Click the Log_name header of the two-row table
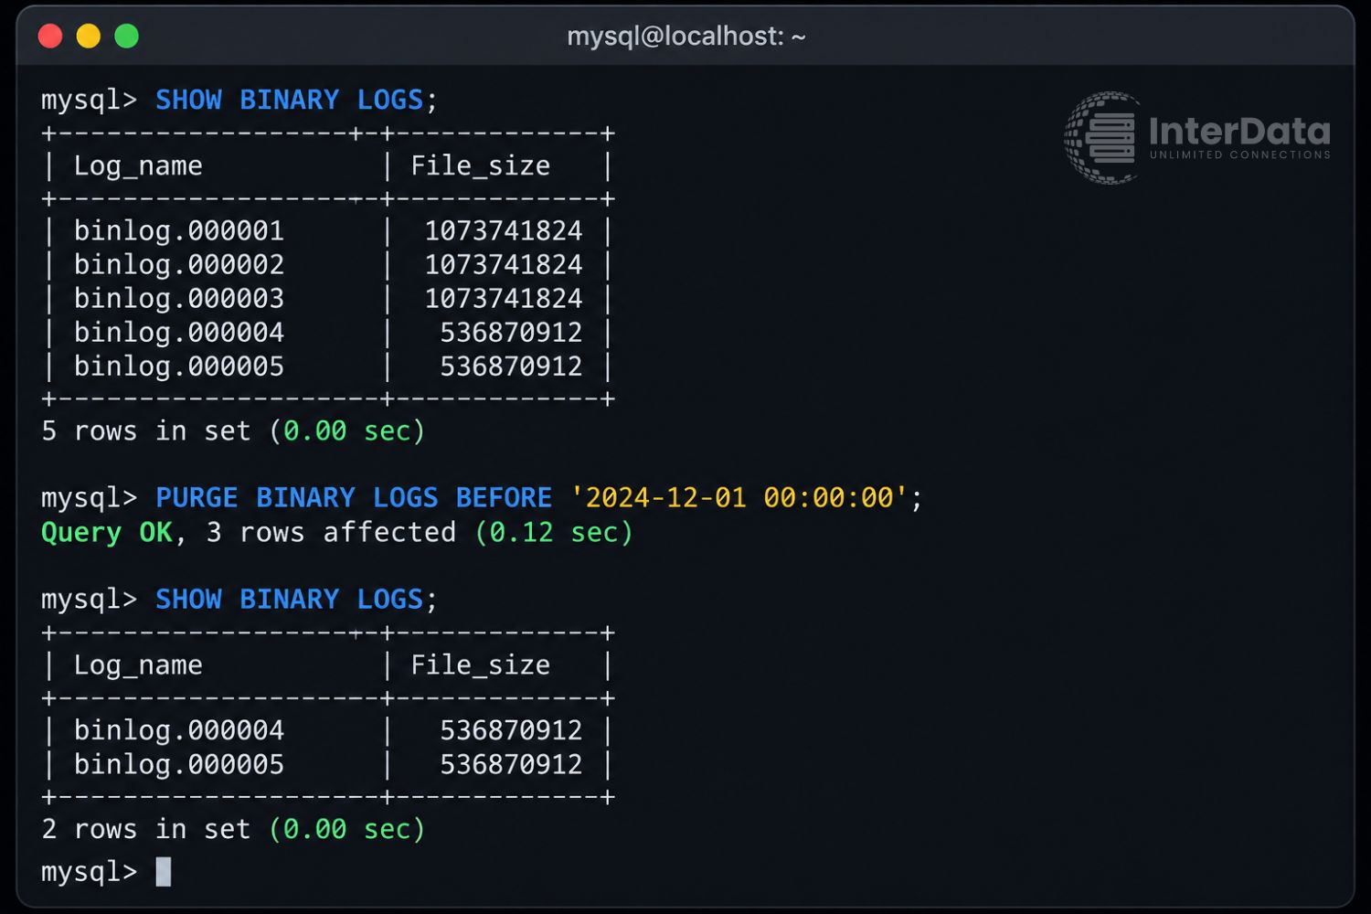 [x=138, y=664]
